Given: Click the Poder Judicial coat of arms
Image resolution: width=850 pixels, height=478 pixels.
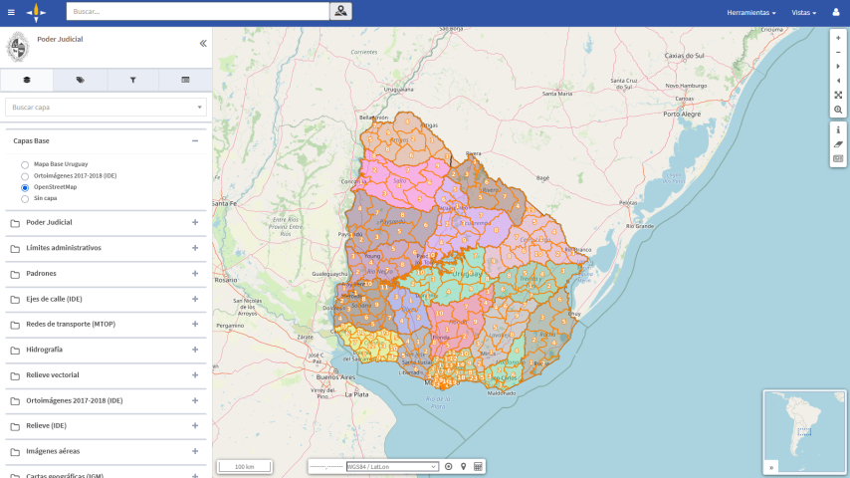Looking at the screenshot, I should tap(18, 47).
